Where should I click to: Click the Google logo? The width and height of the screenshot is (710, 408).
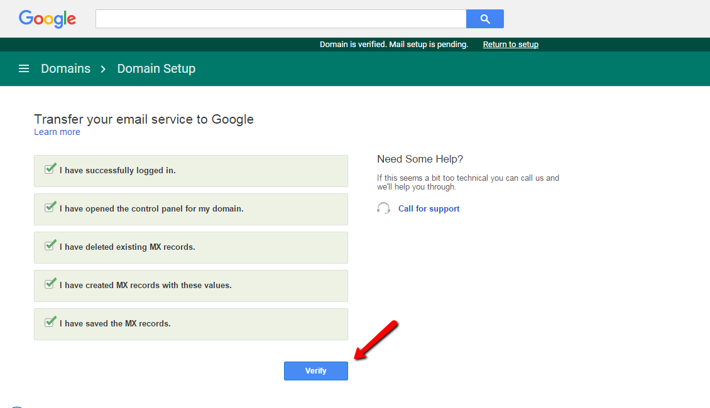pyautogui.click(x=47, y=19)
